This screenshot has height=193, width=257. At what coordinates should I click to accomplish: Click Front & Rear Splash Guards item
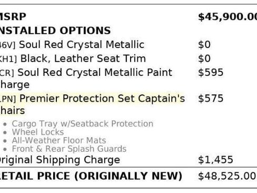[69, 149]
